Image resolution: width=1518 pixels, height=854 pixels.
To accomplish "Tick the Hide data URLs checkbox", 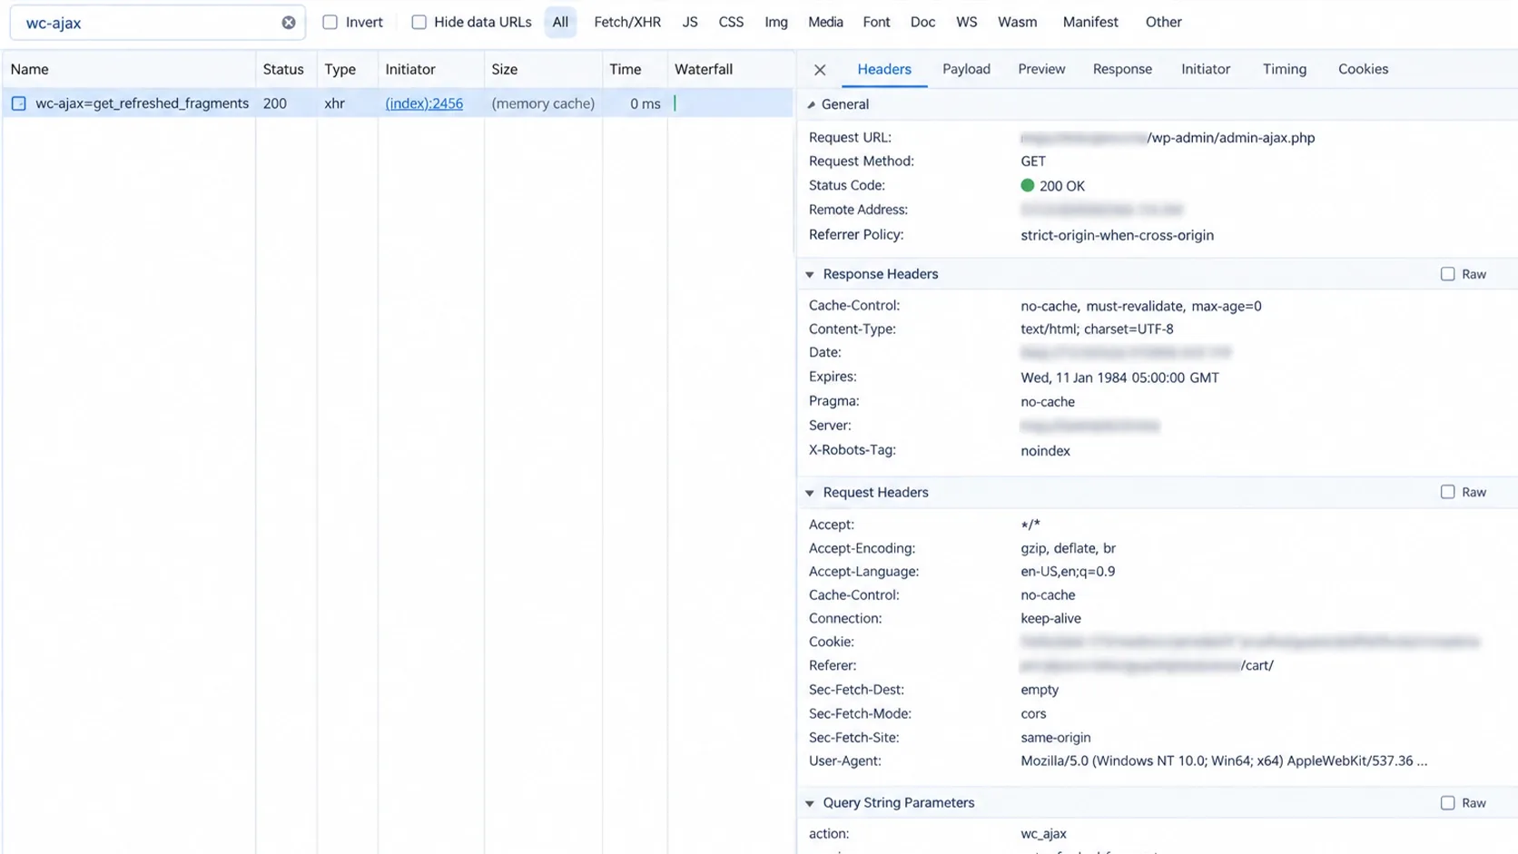I will tap(419, 22).
